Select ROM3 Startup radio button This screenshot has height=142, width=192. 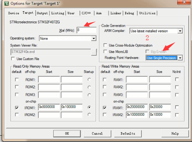tap(89, 95)
